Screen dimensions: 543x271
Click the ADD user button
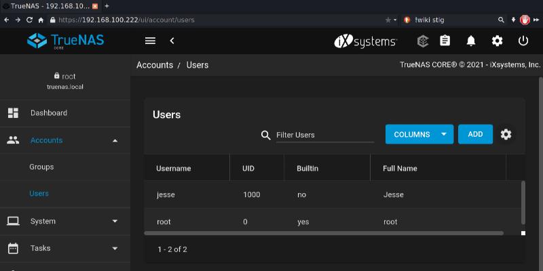[475, 134]
